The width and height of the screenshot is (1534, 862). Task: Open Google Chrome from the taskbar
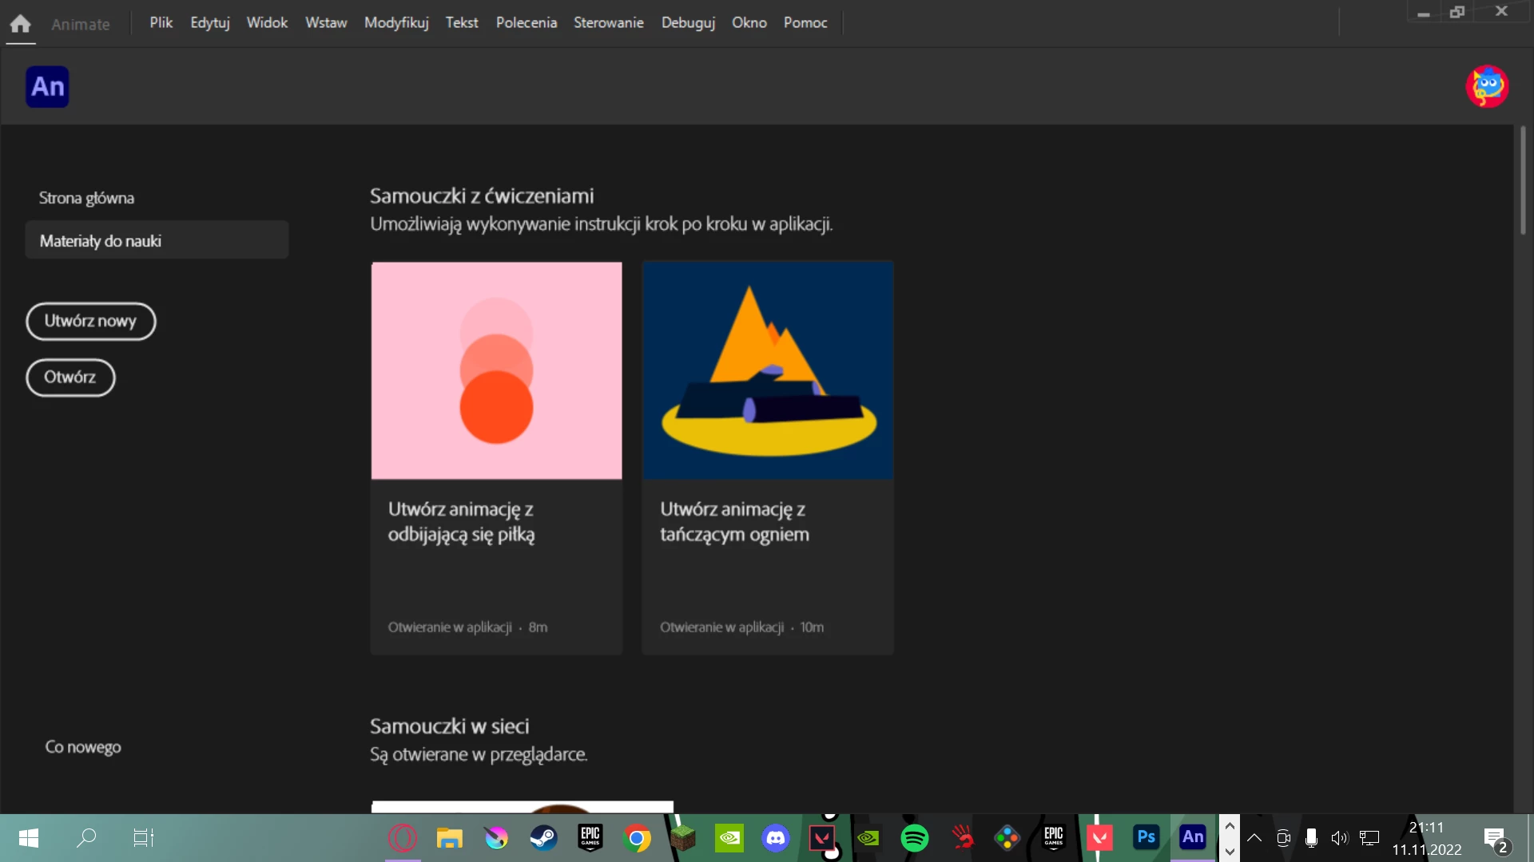(x=637, y=838)
